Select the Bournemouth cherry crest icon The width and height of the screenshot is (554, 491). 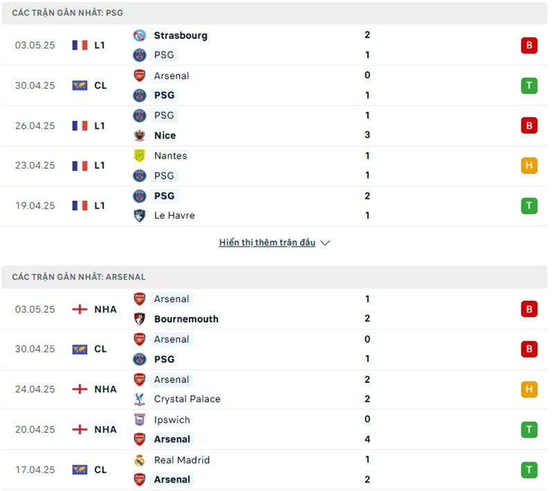tap(141, 319)
